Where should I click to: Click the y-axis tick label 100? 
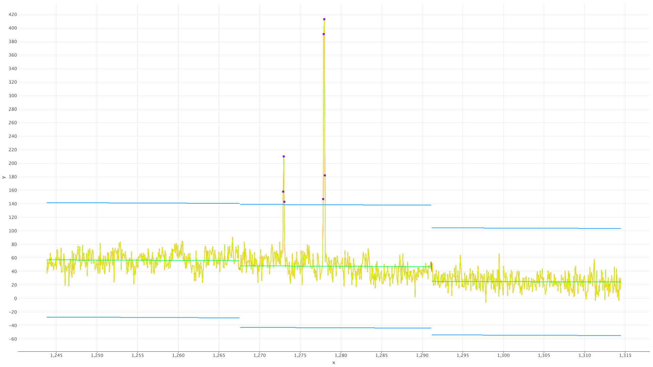click(13, 231)
